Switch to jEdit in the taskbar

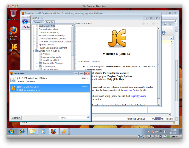pyautogui.click(x=64, y=131)
